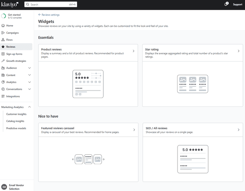Click the Featured reviews carousel preview illustration
This screenshot has width=245, height=191.
pos(88,159)
